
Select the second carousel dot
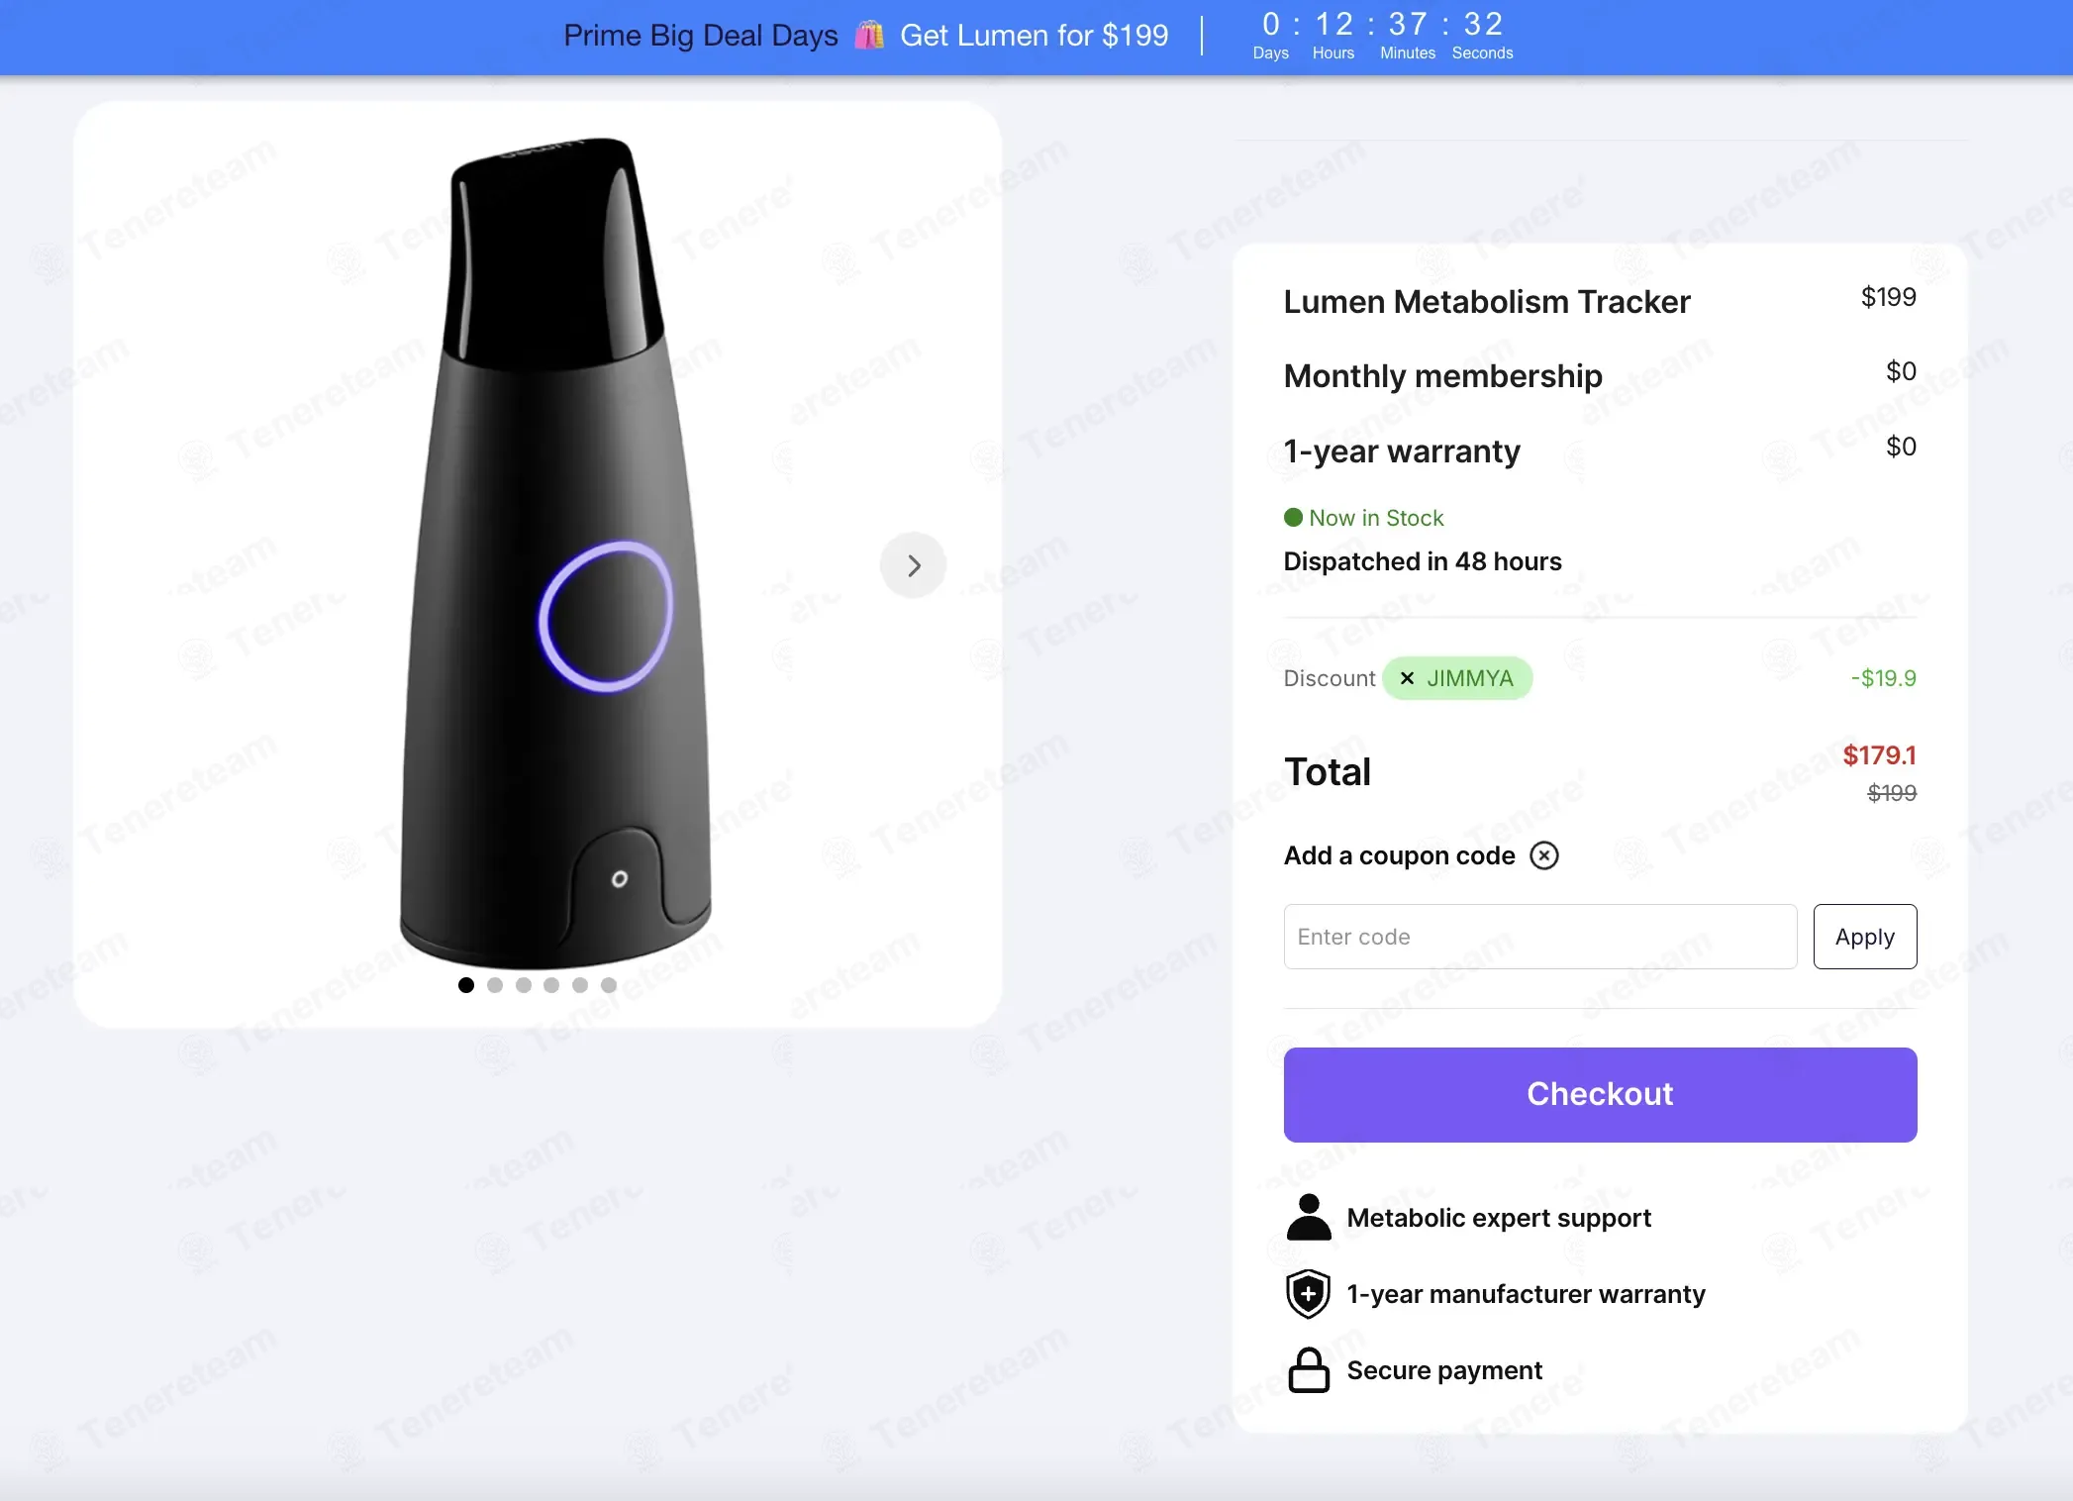coord(495,985)
